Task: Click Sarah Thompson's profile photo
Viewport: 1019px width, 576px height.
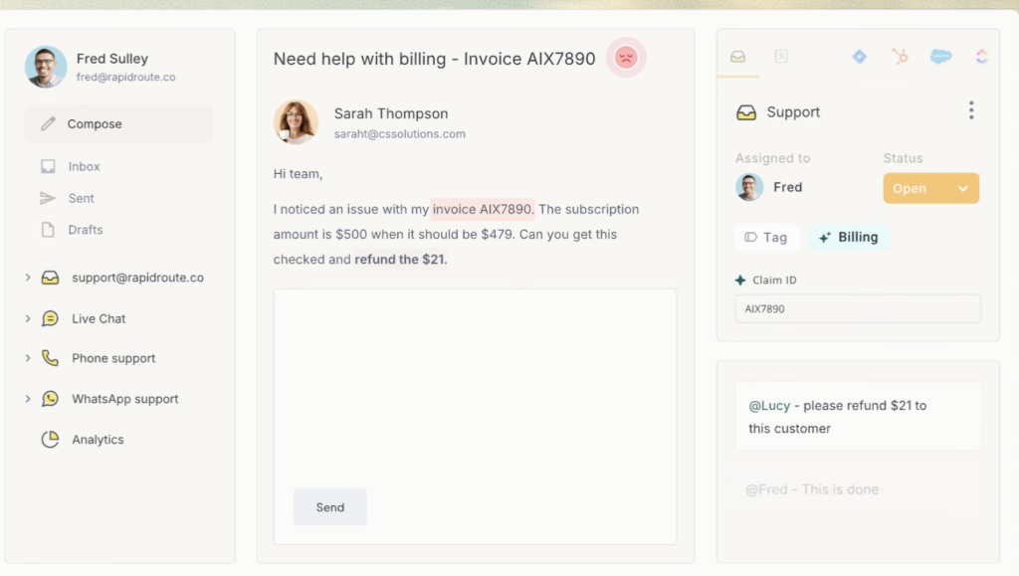Action: [296, 122]
